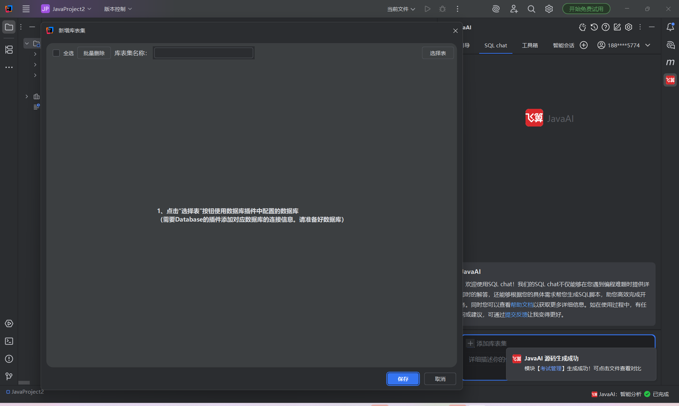Click the Structure tool window icon
679x406 pixels.
(x=9, y=50)
